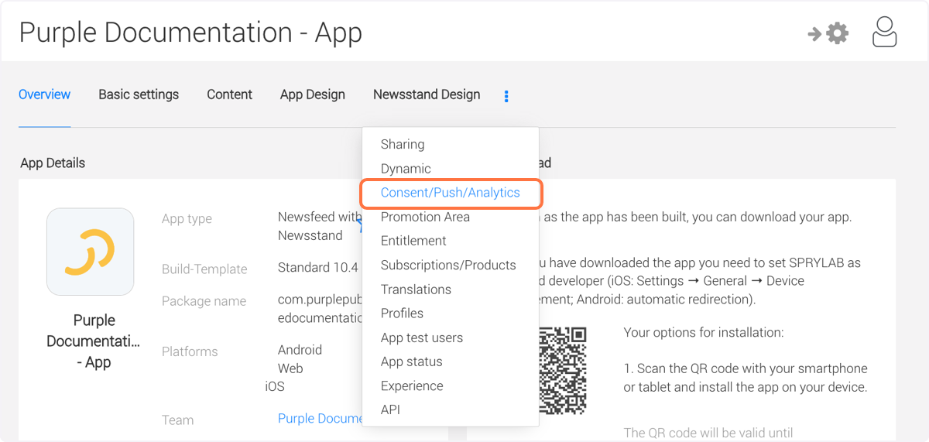Viewport: 929px width, 442px height.
Task: Click the App Details heading
Action: tap(53, 163)
